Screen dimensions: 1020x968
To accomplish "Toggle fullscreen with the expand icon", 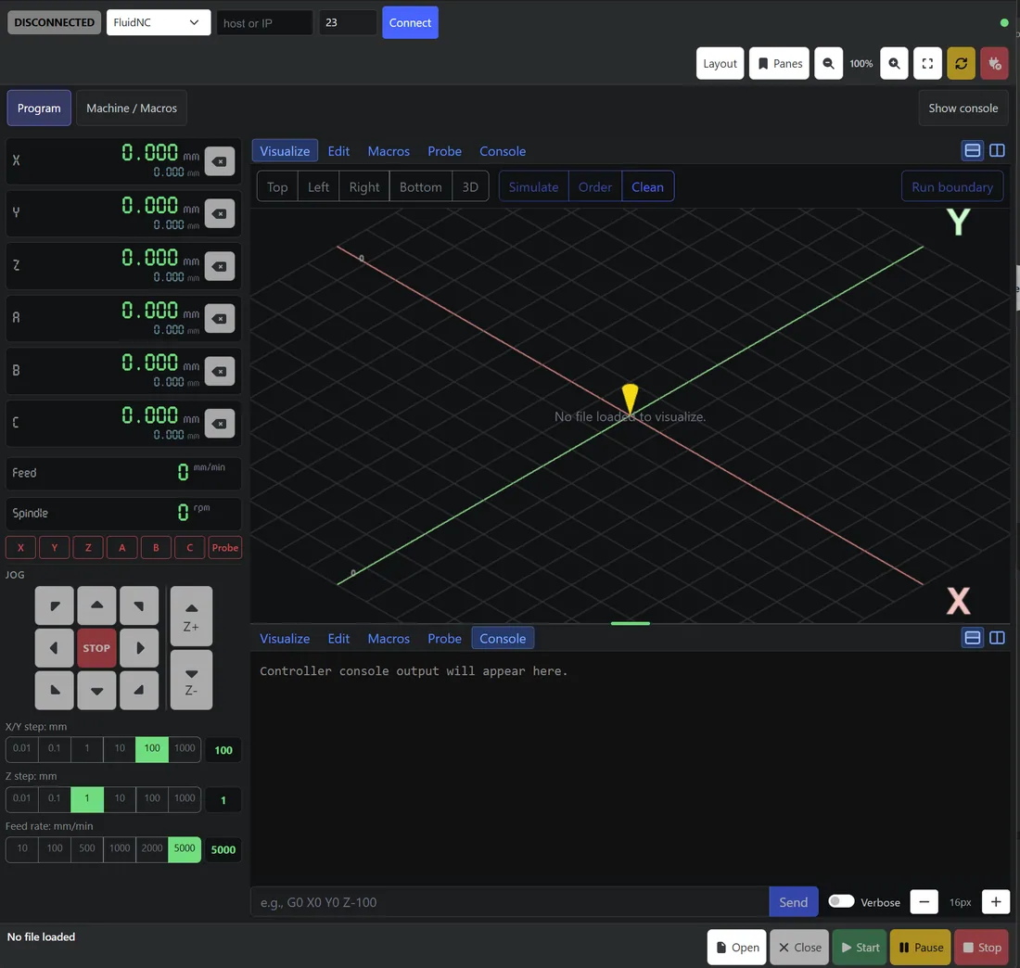I will (x=927, y=63).
